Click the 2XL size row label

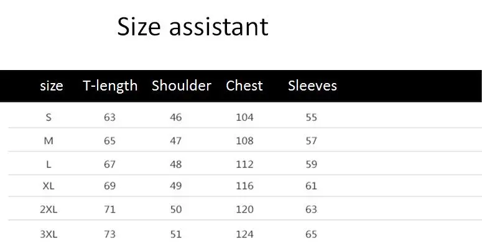pos(49,209)
